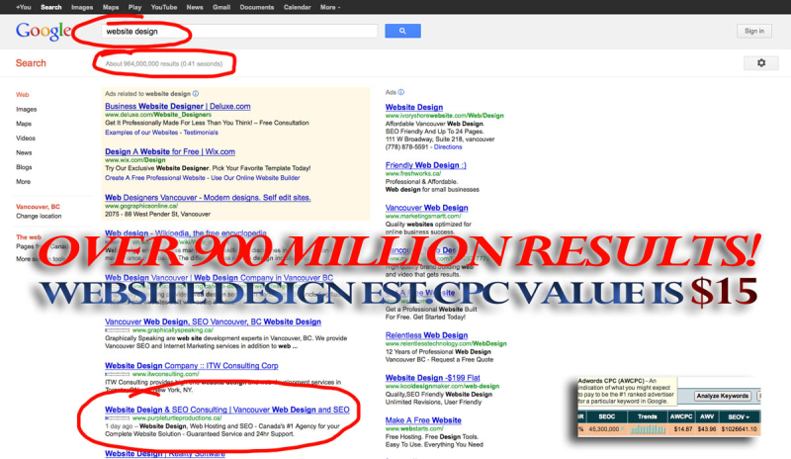Open the 'Website Design Company :: ITW Consulting Corp' result
The image size is (791, 459).
191,366
